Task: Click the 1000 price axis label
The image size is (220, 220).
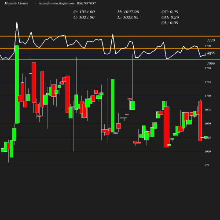Action: [x=208, y=151]
